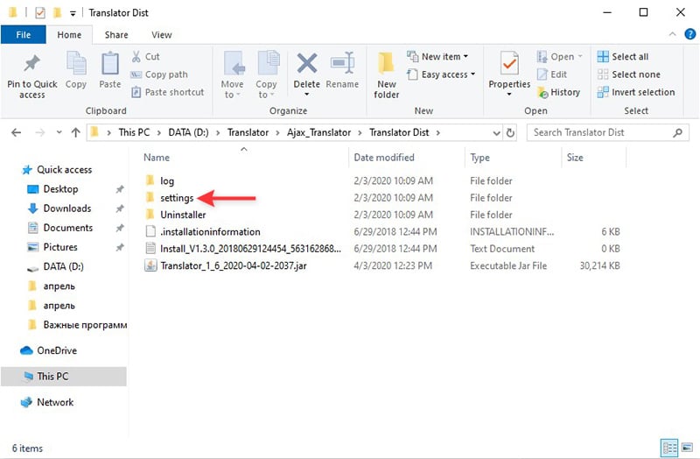Expand the Properties dropdown arrow
The image size is (700, 459).
(x=509, y=95)
